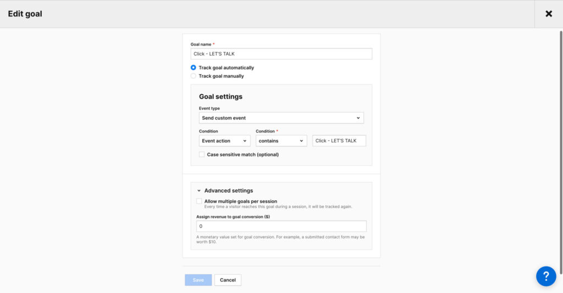This screenshot has width=563, height=293.
Task: Open the 'contains' condition operator dropdown
Action: [x=281, y=141]
